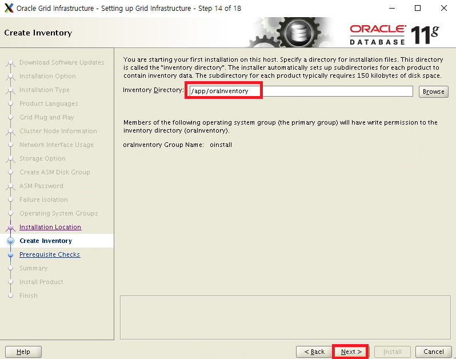Click the Installation Type step
Screen dimensions: 456x359
tap(45, 90)
